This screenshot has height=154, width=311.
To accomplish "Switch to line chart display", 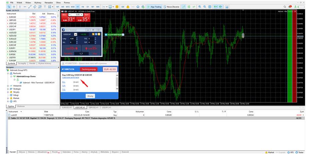I will tap(194, 7).
